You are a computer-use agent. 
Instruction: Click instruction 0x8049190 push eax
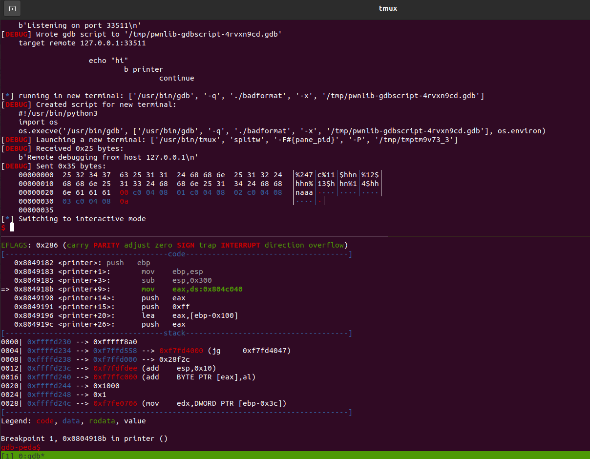pyautogui.click(x=100, y=298)
